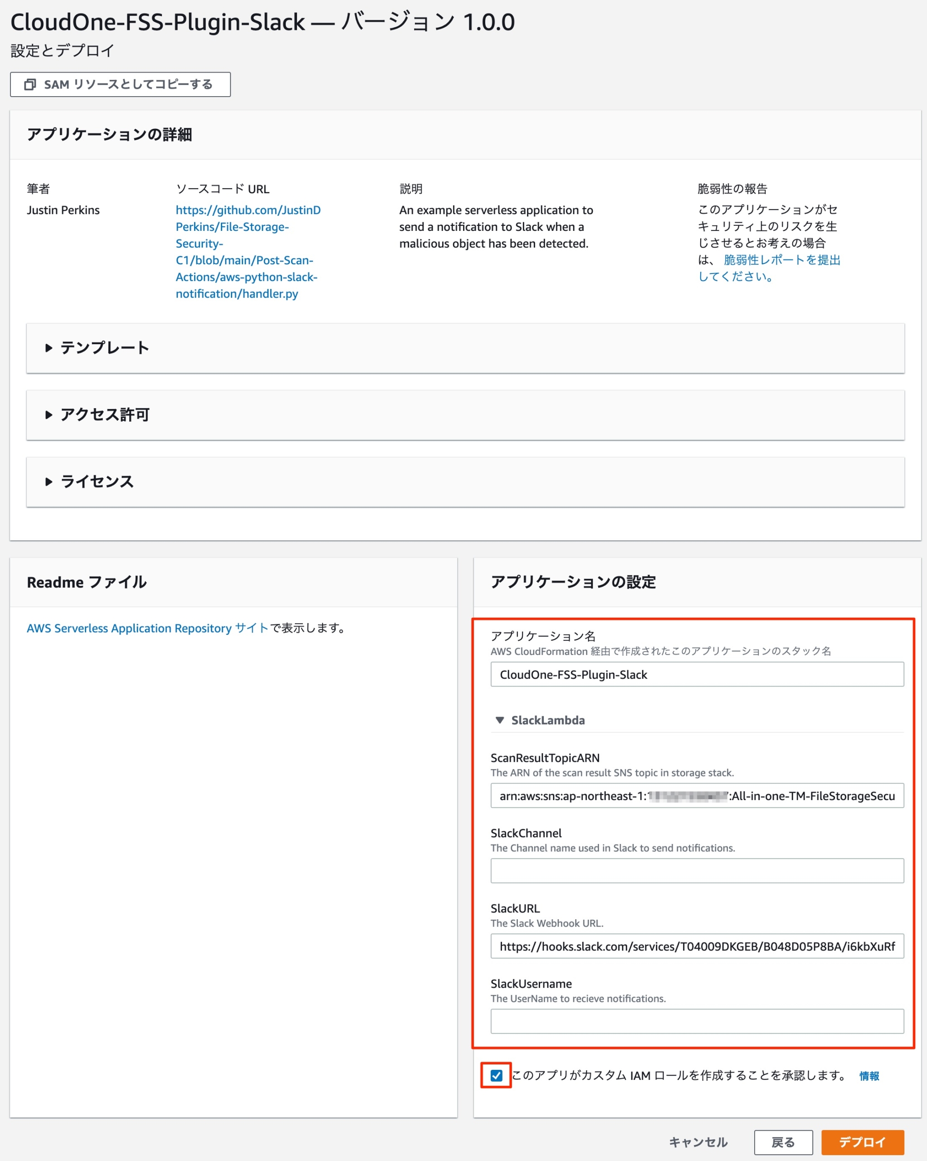The image size is (927, 1161).
Task: Focus the empty SlackUsername input field
Action: (697, 1021)
